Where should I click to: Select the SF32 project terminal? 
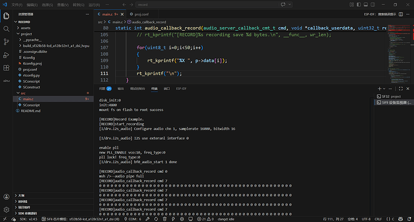coord(393,97)
